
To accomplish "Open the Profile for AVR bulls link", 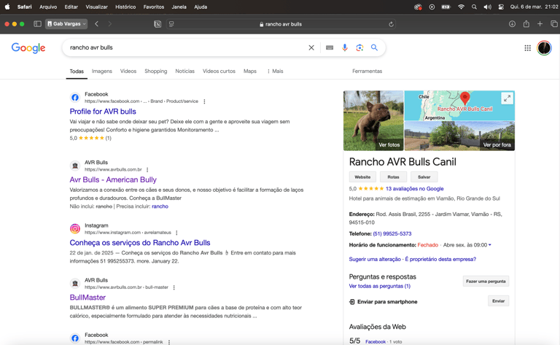I will point(103,112).
